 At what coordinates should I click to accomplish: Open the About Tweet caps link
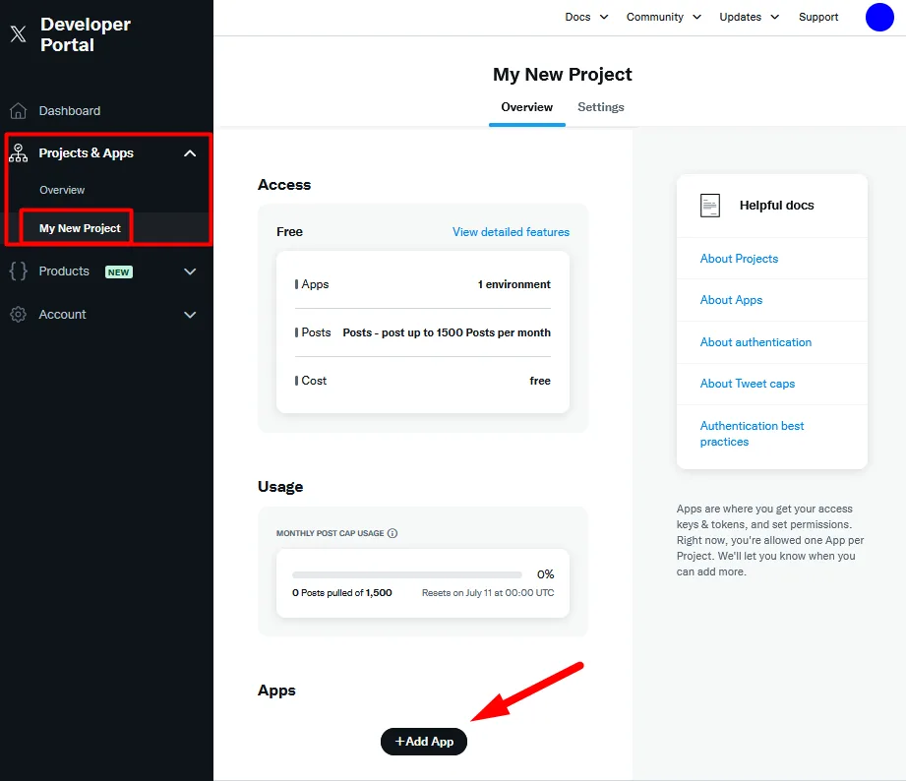point(747,384)
